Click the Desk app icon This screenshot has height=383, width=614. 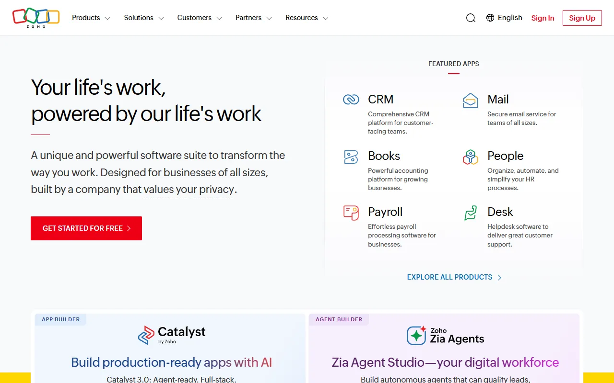[471, 213]
